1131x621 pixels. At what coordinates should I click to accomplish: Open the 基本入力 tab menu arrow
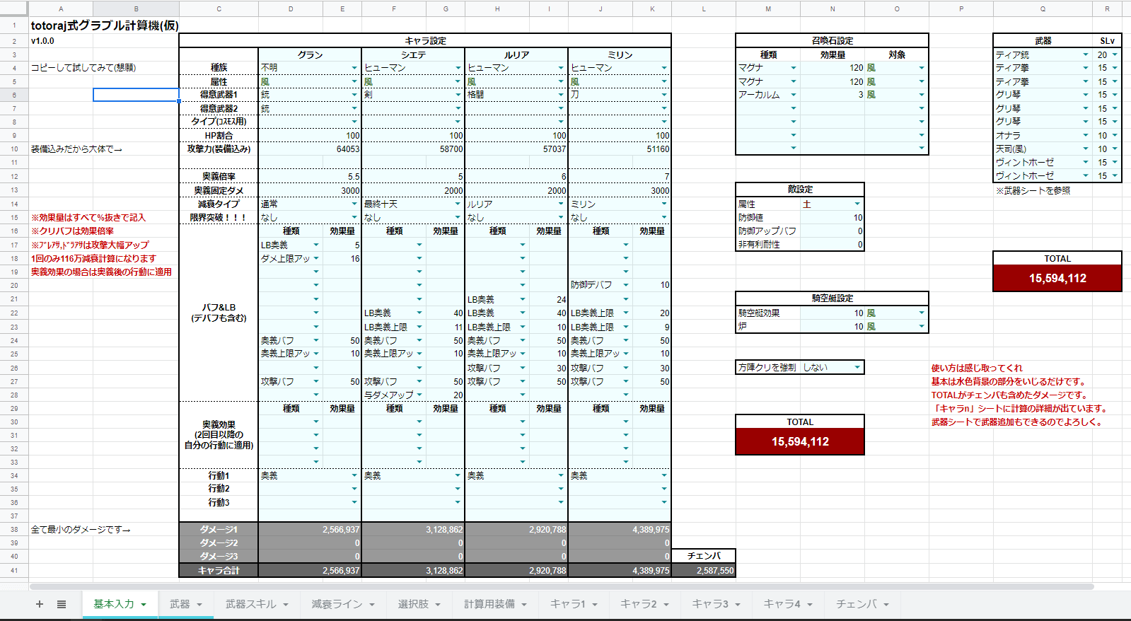click(144, 605)
